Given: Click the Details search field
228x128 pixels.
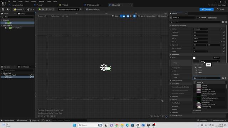Looking at the screenshot, I should [x=195, y=22].
